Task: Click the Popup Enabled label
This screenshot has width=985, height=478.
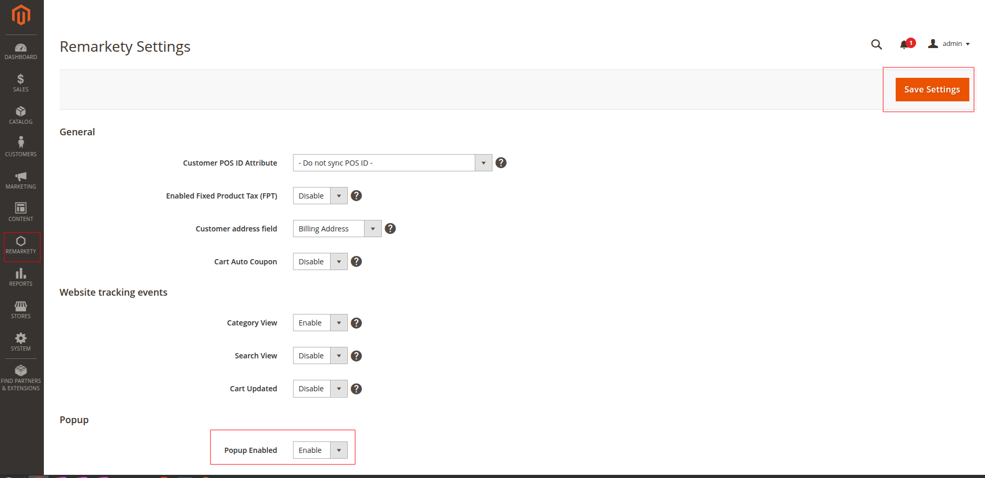Action: click(251, 450)
